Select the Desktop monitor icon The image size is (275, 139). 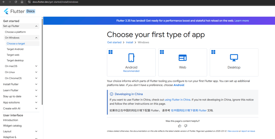234,58
